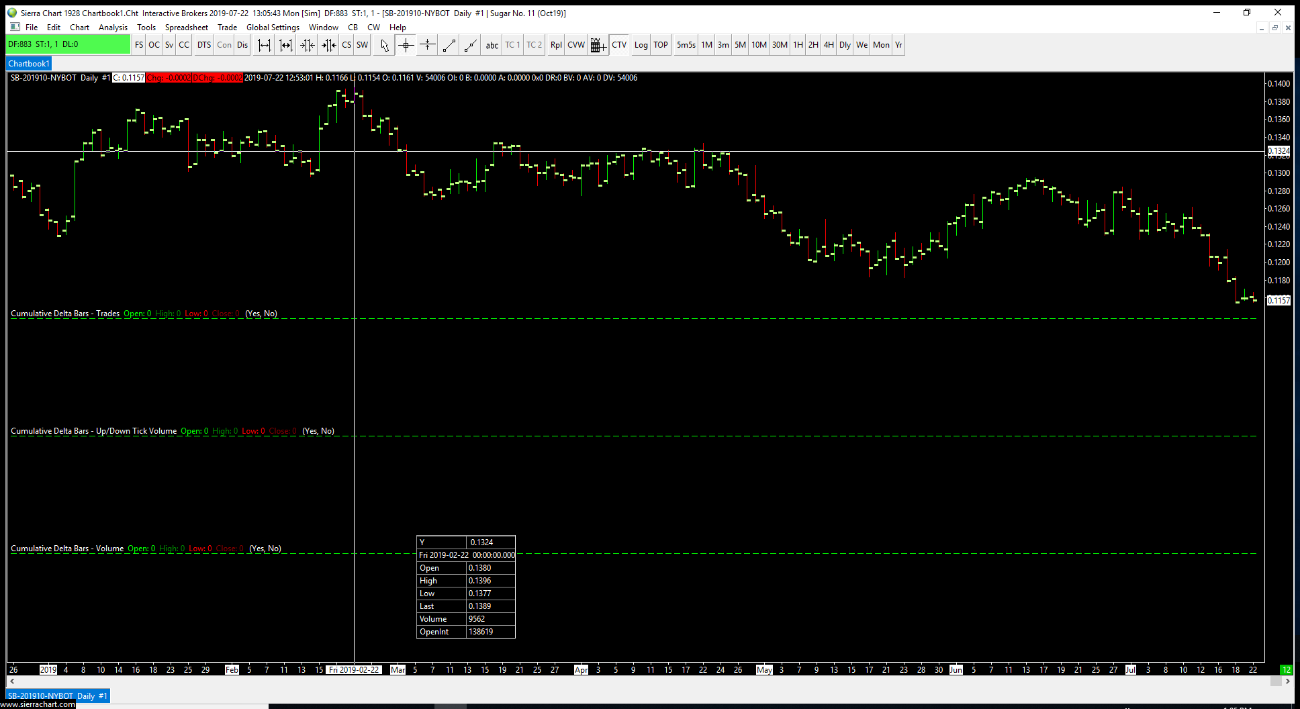1300x709 pixels.
Task: Select the small crosshair tool icon
Action: pos(427,45)
